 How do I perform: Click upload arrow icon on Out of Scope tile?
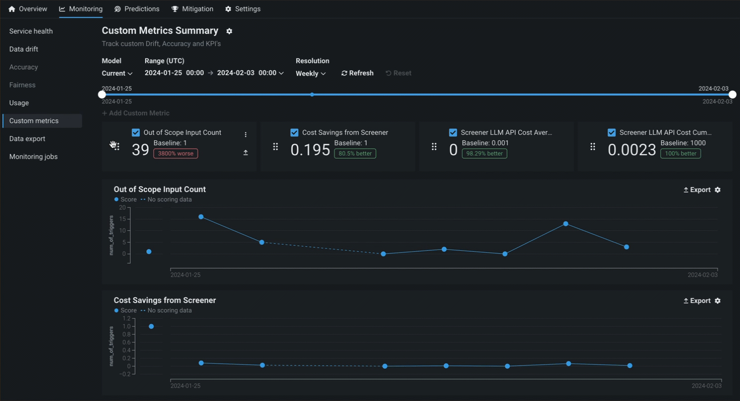(246, 153)
